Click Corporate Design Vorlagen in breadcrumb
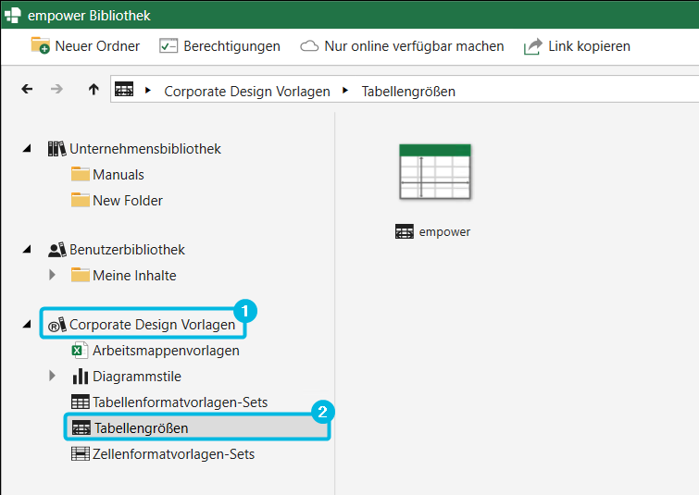This screenshot has height=495, width=699. click(247, 92)
